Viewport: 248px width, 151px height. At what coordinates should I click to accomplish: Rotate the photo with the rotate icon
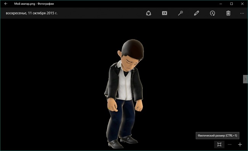tap(213, 13)
